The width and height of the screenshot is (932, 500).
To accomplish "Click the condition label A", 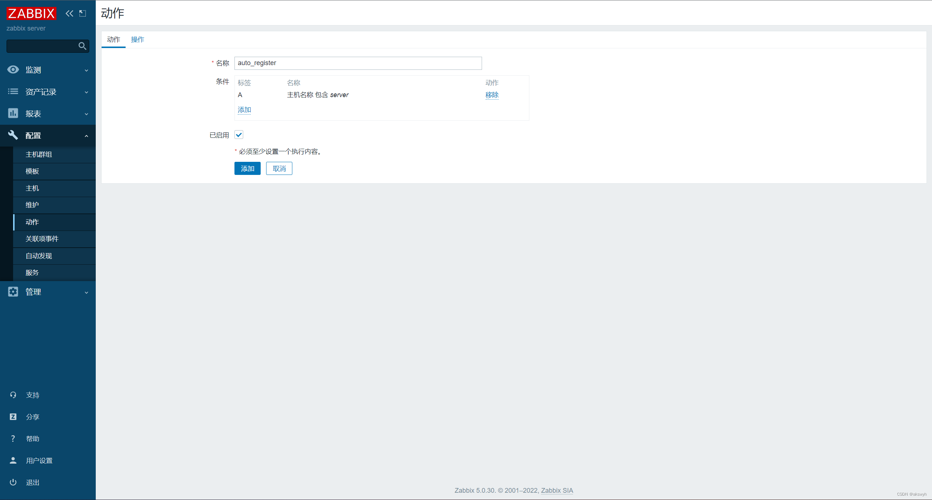I will click(240, 95).
